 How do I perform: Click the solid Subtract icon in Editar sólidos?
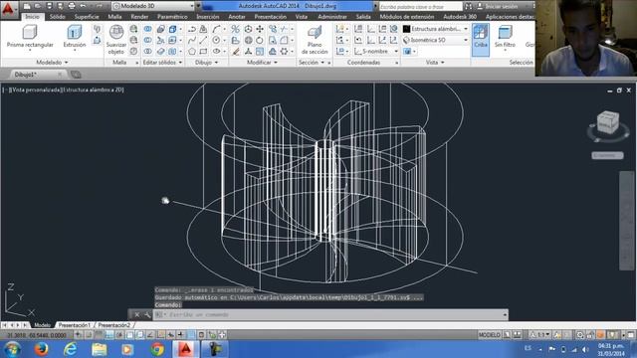[x=148, y=40]
